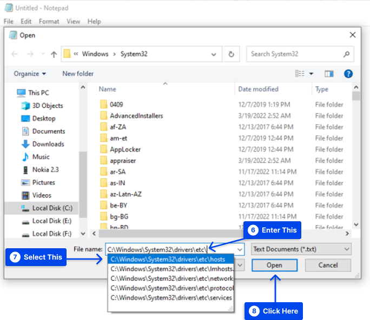Select Desktop in navigation pane
Viewport: 370px width, 320px height.
38,118
